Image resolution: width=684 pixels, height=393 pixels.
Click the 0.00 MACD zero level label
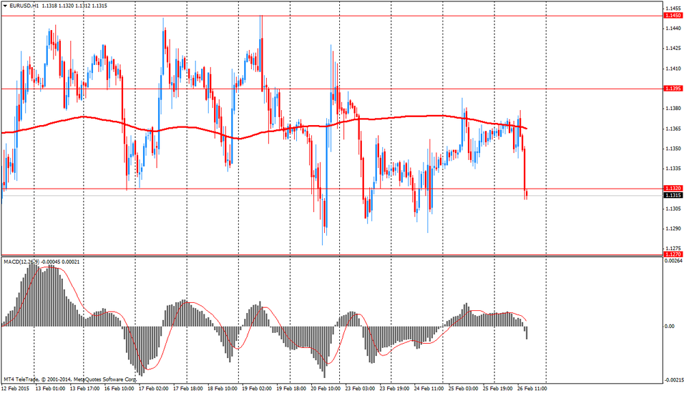pos(670,326)
